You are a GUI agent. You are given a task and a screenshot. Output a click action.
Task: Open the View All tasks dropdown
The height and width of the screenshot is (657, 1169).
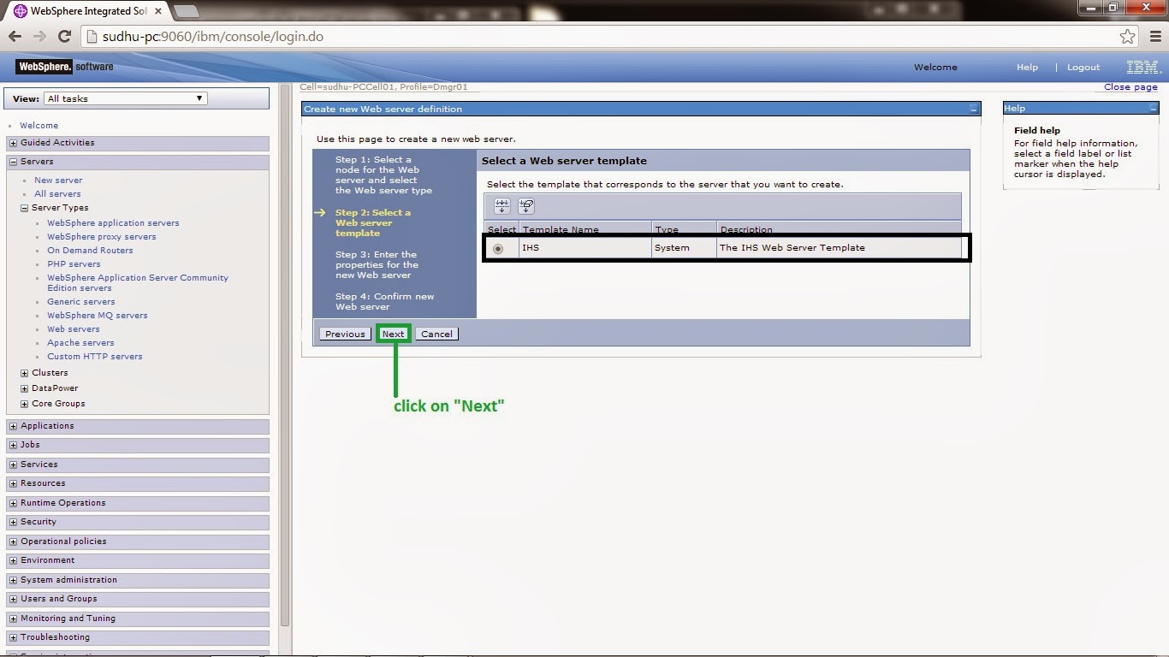click(126, 98)
